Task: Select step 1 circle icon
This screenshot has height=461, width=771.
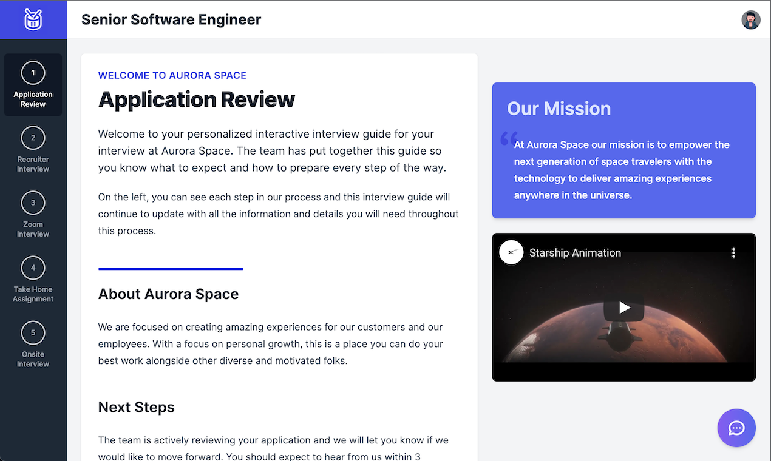Action: click(x=33, y=73)
